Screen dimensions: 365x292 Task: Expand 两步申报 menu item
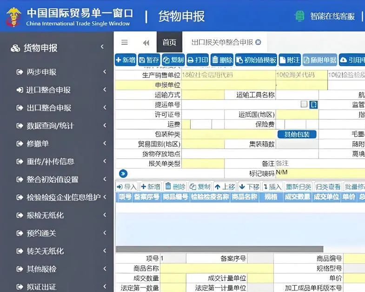point(61,72)
